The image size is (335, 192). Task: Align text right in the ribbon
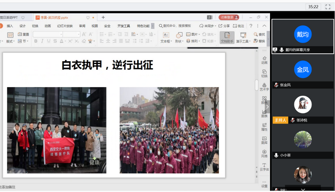pos(115,41)
